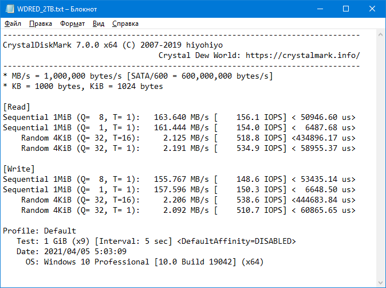Image resolution: width=386 pixels, height=288 pixels.
Task: Click the scrollbar up arrow
Action: (380, 35)
